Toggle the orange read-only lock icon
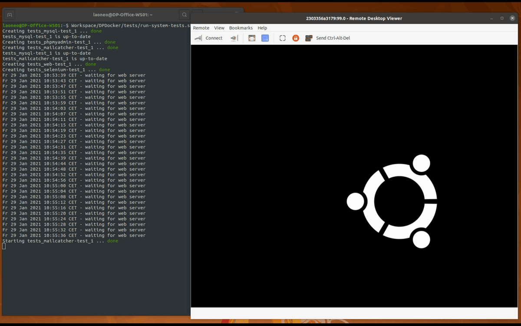 296,38
